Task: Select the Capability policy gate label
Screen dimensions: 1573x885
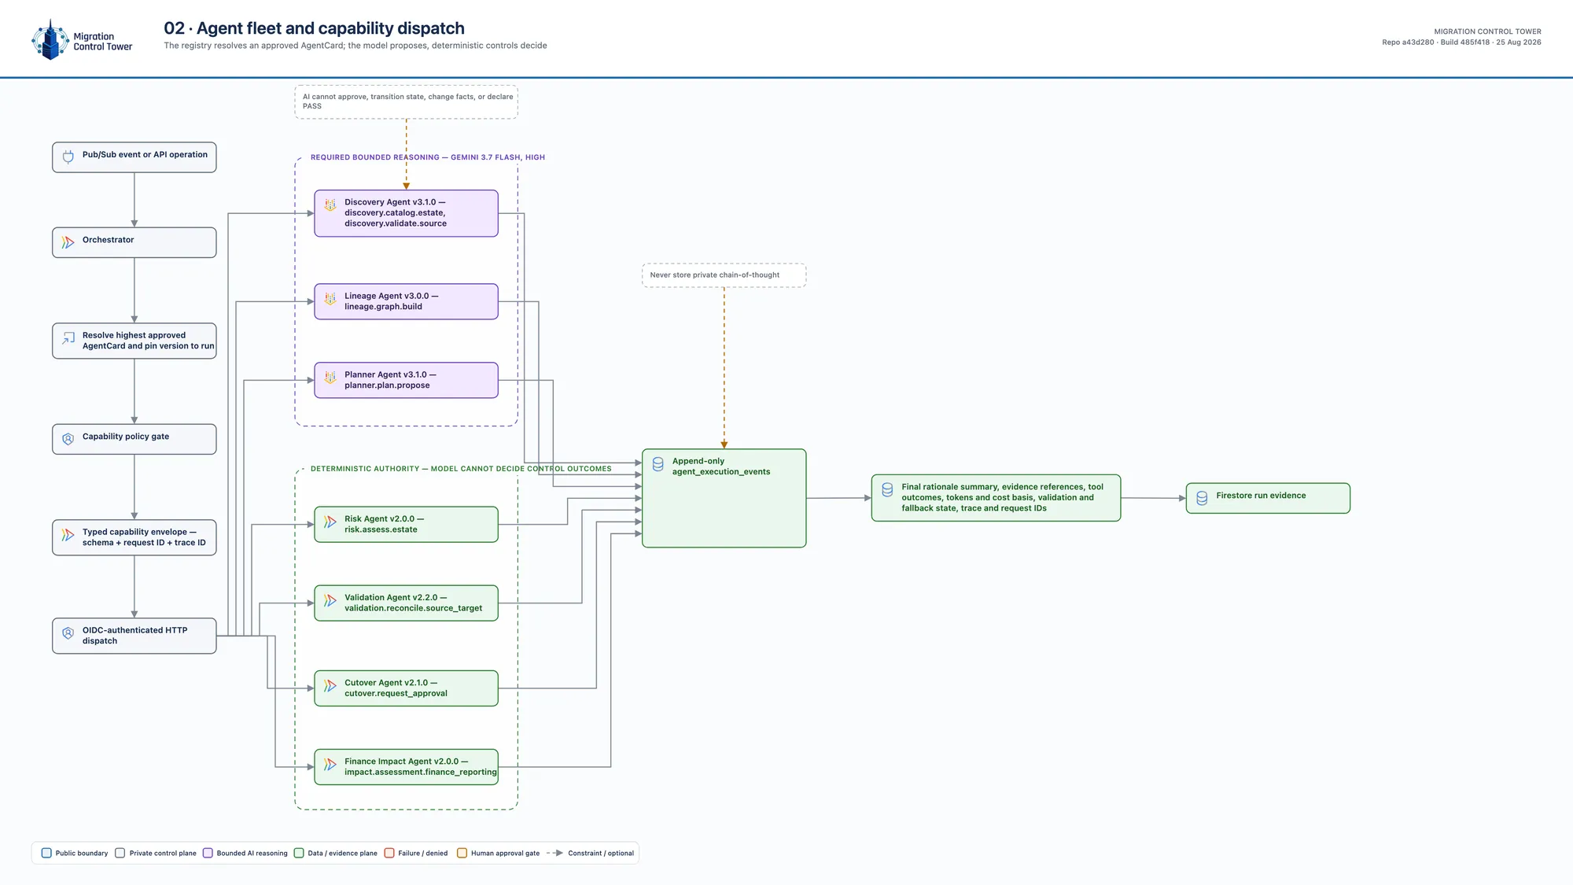Action: pyautogui.click(x=126, y=437)
